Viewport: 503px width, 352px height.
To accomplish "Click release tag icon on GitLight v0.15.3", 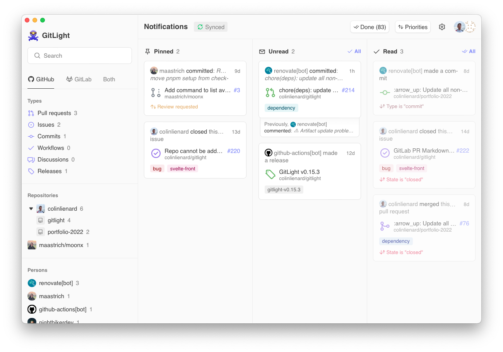I will coord(270,175).
